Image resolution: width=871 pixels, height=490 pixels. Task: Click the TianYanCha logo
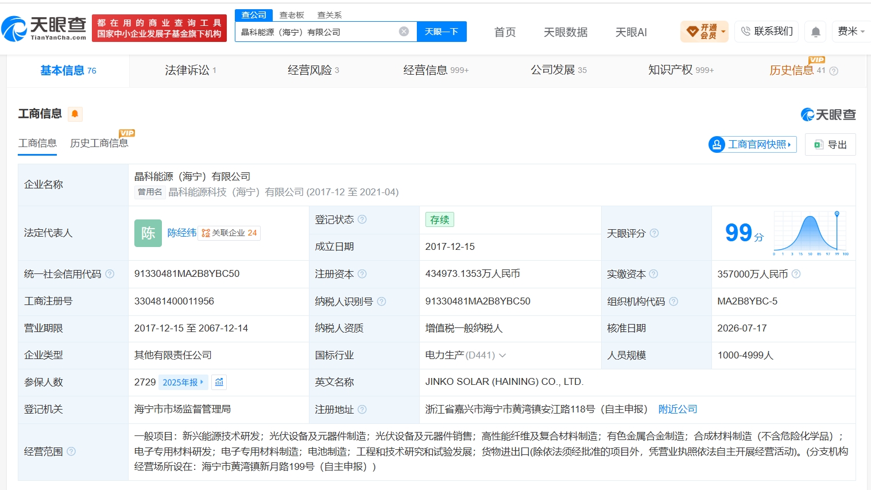[44, 28]
